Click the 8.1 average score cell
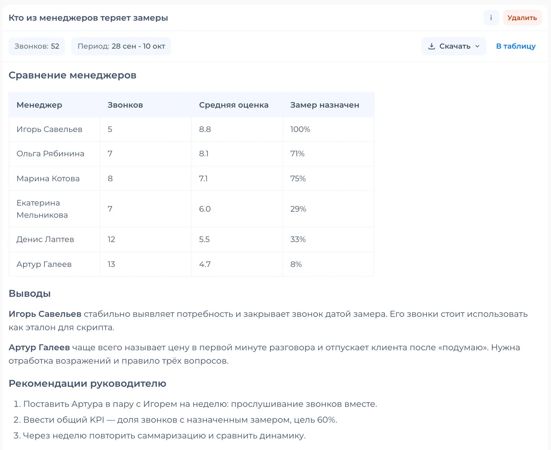Screen dimensions: 551x450 coord(237,154)
